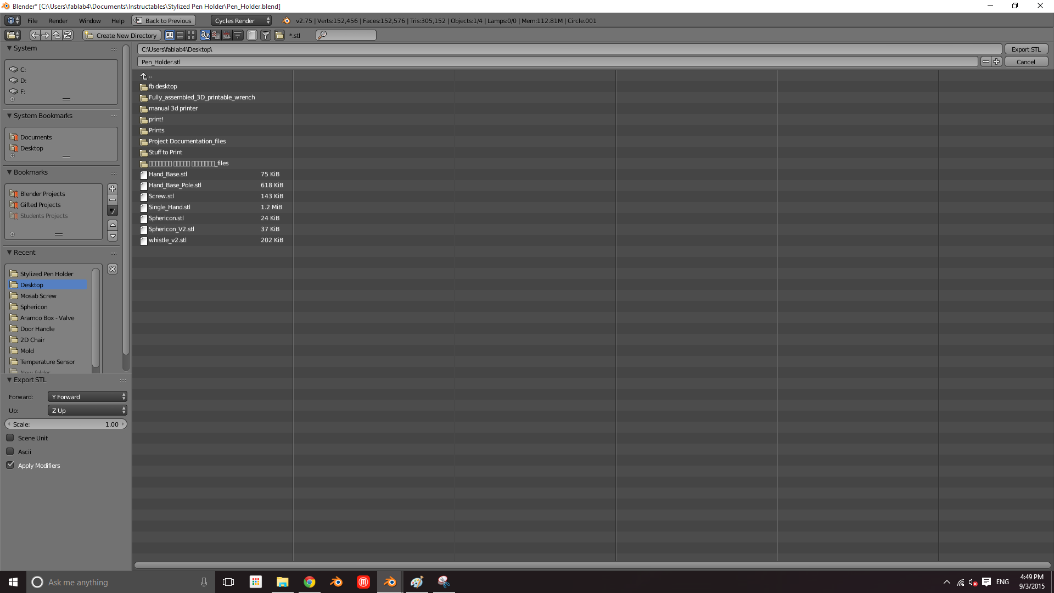This screenshot has width=1054, height=593.
Task: Open recent folder Stylized Pen Holder
Action: click(47, 274)
